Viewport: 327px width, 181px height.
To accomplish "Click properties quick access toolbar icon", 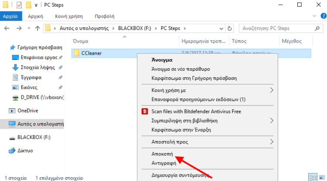I will [19, 5].
